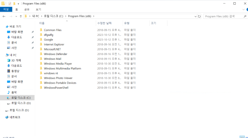
Task: Switch to the 보기 ribbon tab
Action: click(x=38, y=9)
